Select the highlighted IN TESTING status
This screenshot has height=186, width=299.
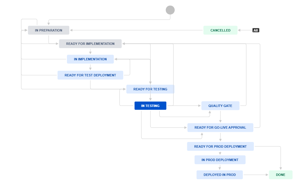tap(150, 106)
